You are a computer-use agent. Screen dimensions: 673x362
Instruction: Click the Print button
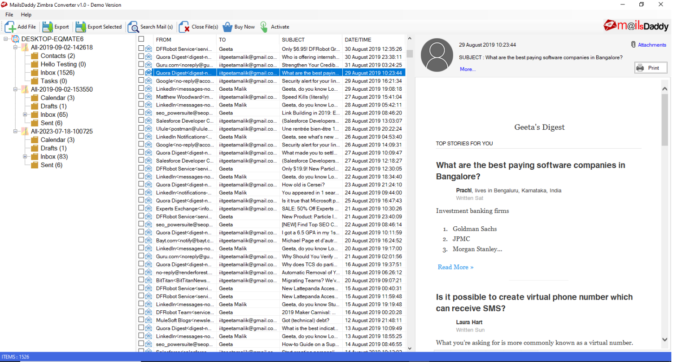tap(651, 68)
